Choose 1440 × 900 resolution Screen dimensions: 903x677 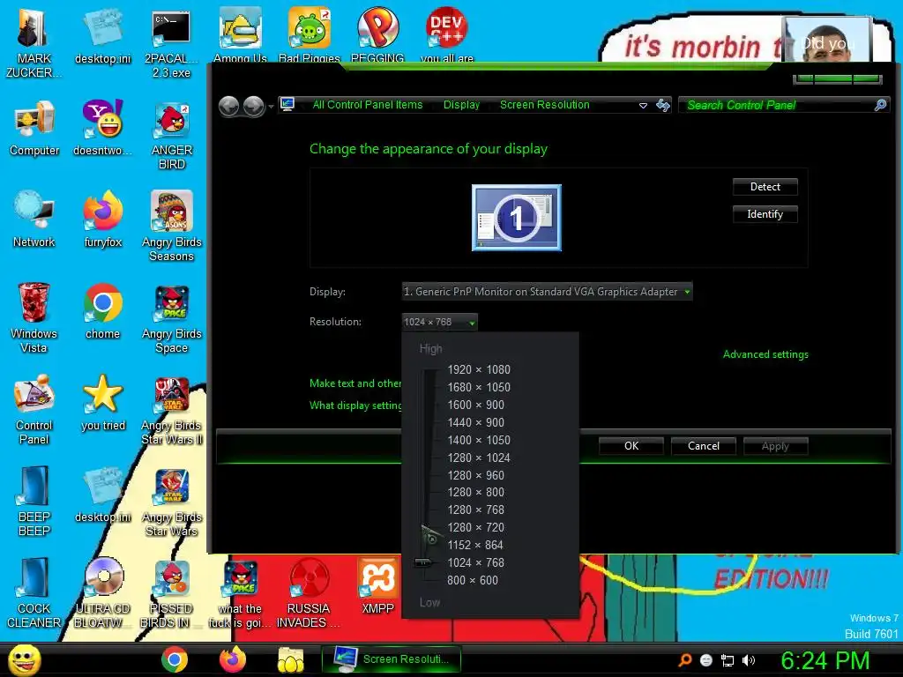pos(475,422)
